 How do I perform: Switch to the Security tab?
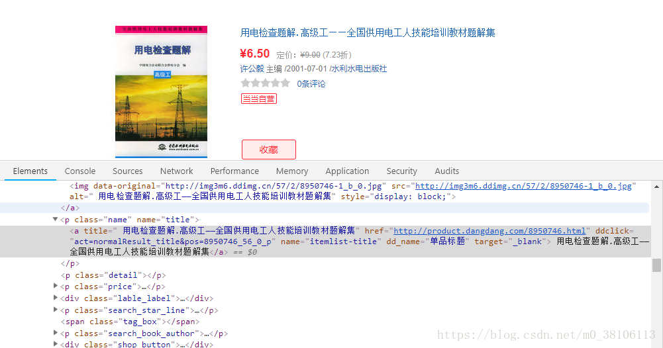pos(401,171)
